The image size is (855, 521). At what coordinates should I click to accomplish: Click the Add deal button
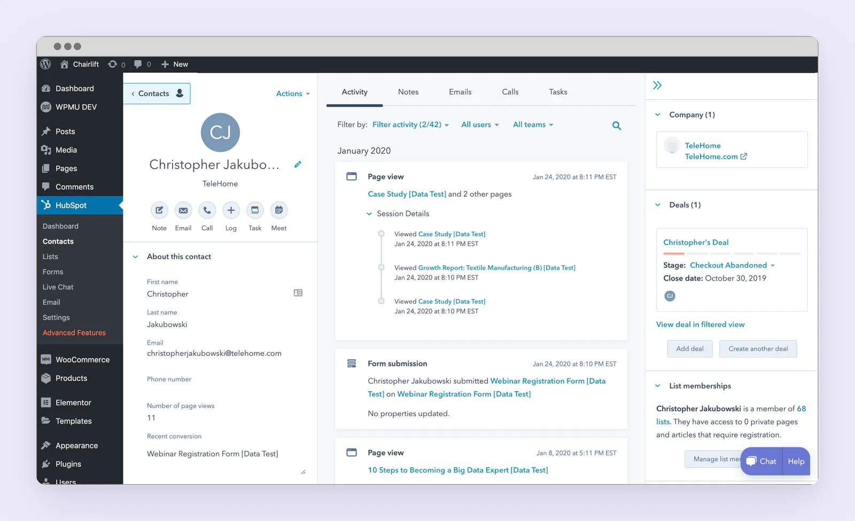coord(690,349)
